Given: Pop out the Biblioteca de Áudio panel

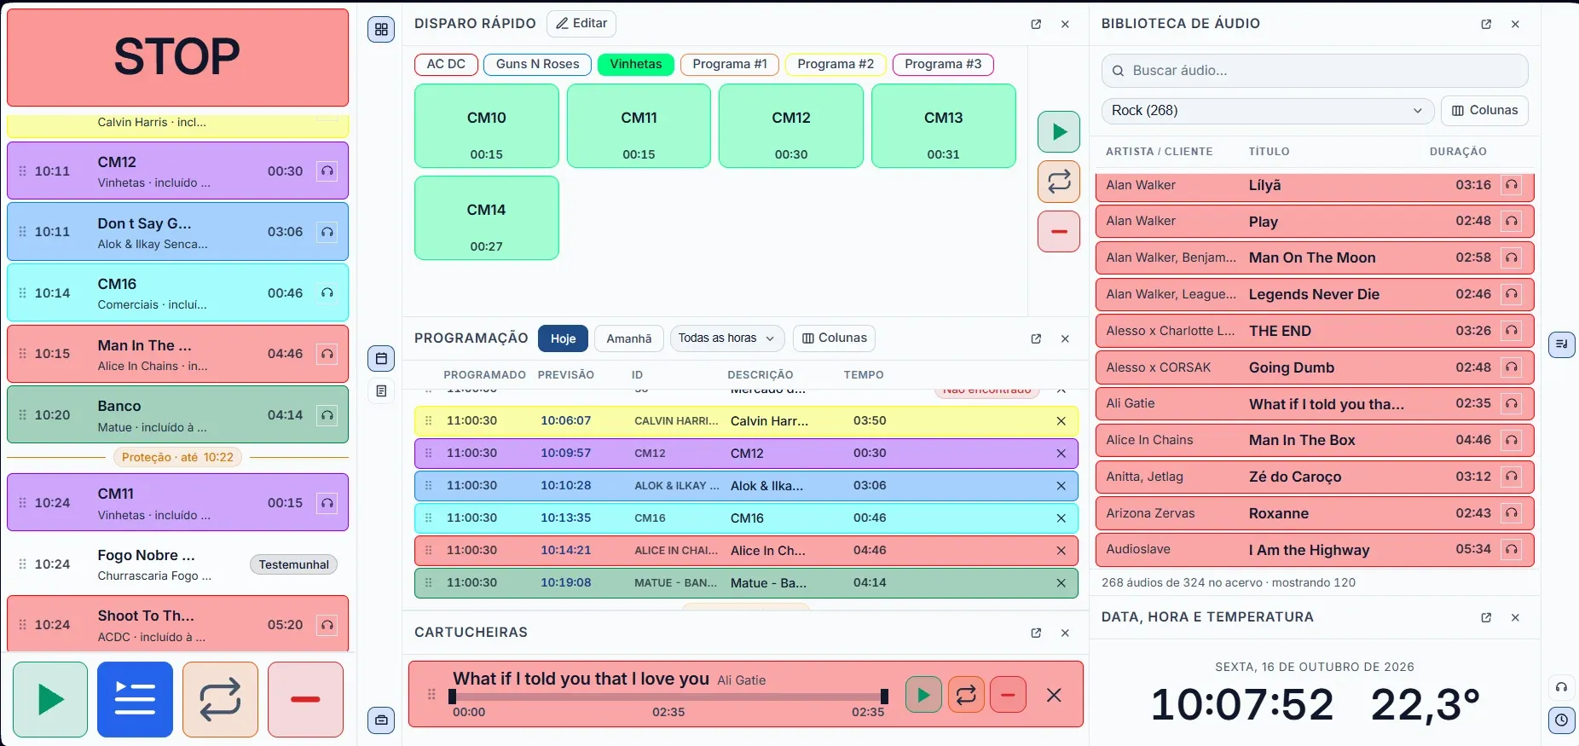Looking at the screenshot, I should point(1486,25).
